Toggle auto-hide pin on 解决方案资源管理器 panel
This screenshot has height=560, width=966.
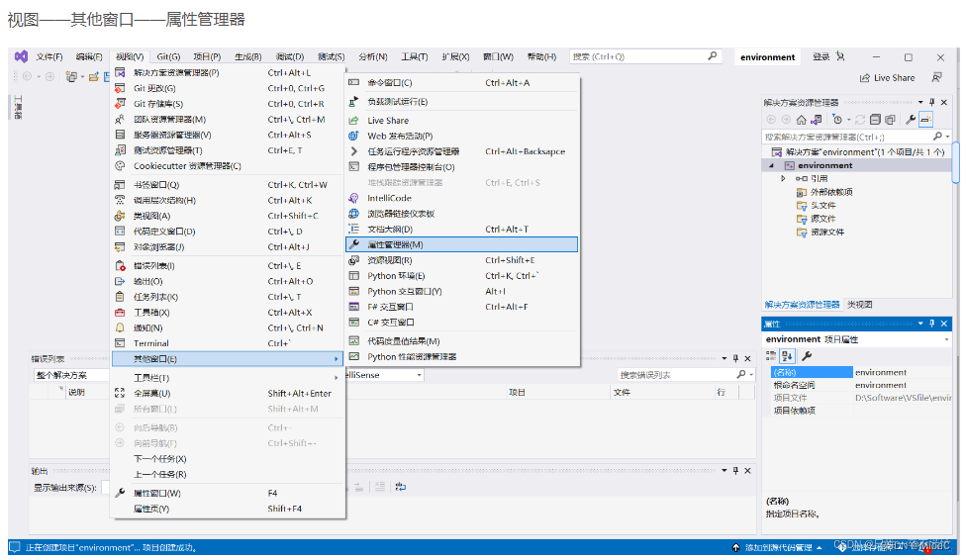pyautogui.click(x=932, y=102)
